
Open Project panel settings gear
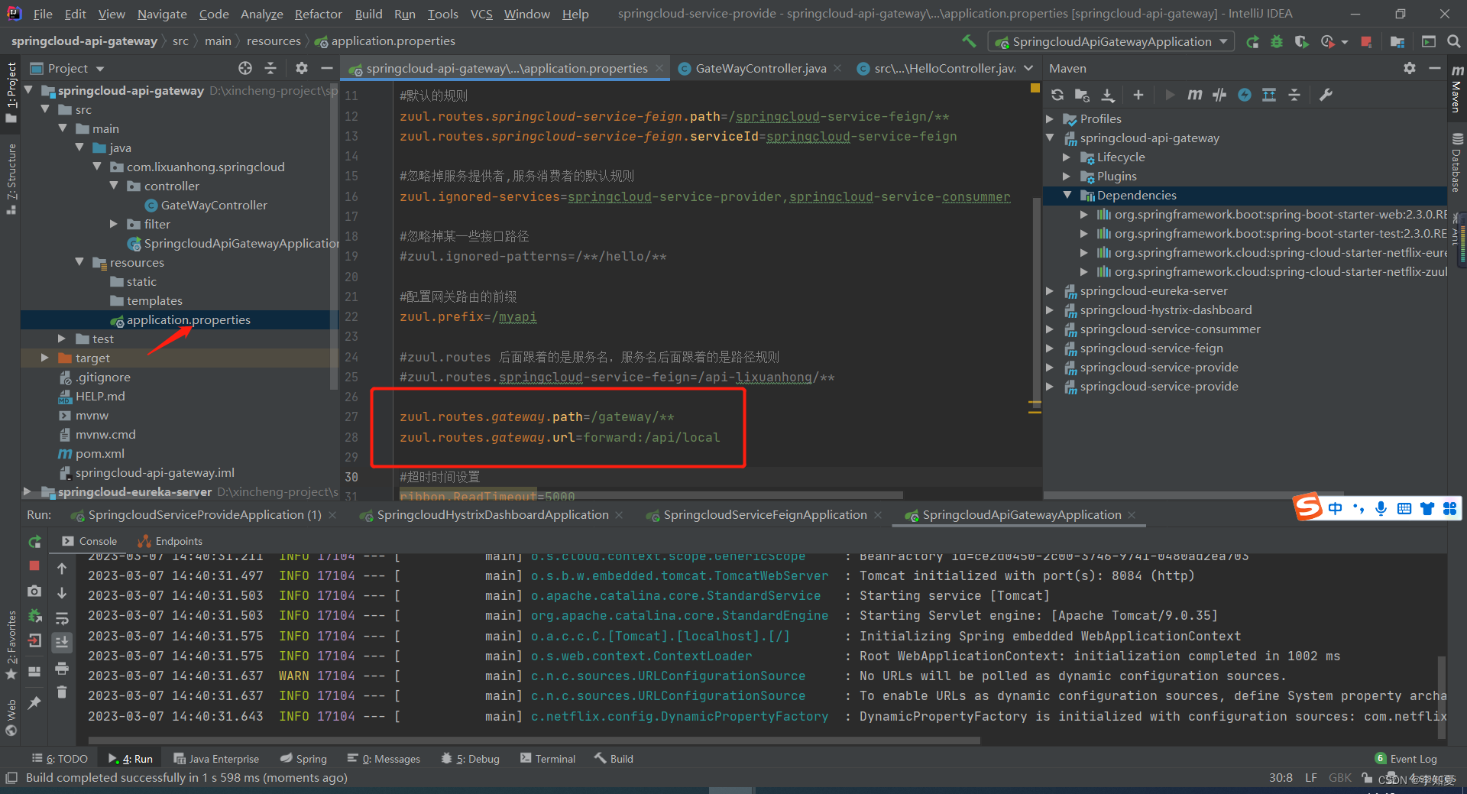302,68
